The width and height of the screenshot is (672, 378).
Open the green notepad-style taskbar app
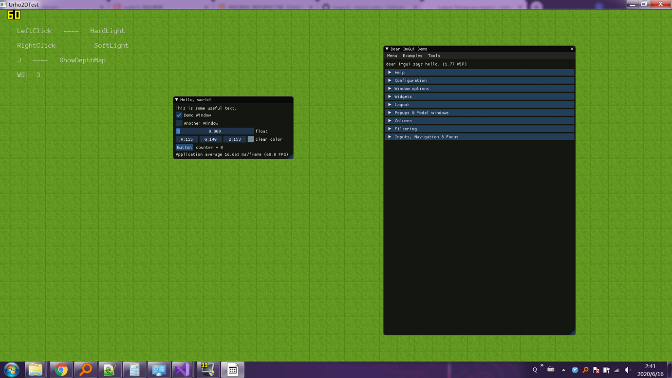(110, 370)
